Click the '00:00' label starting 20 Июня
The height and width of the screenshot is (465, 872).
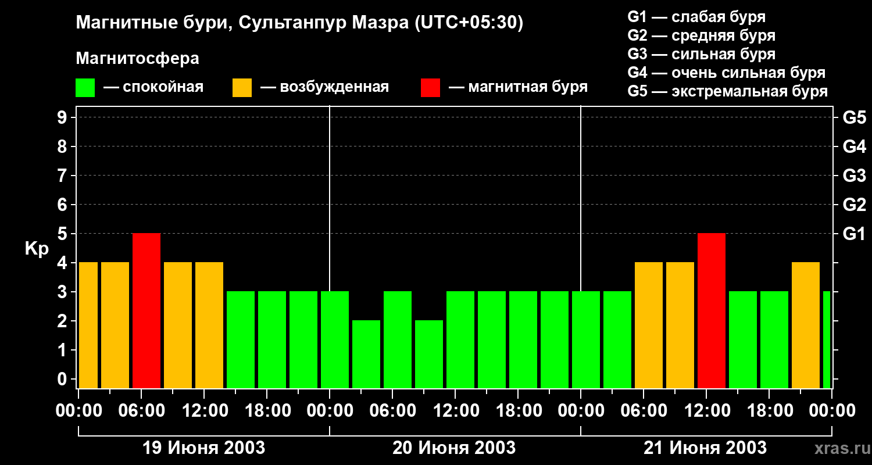[x=330, y=411]
